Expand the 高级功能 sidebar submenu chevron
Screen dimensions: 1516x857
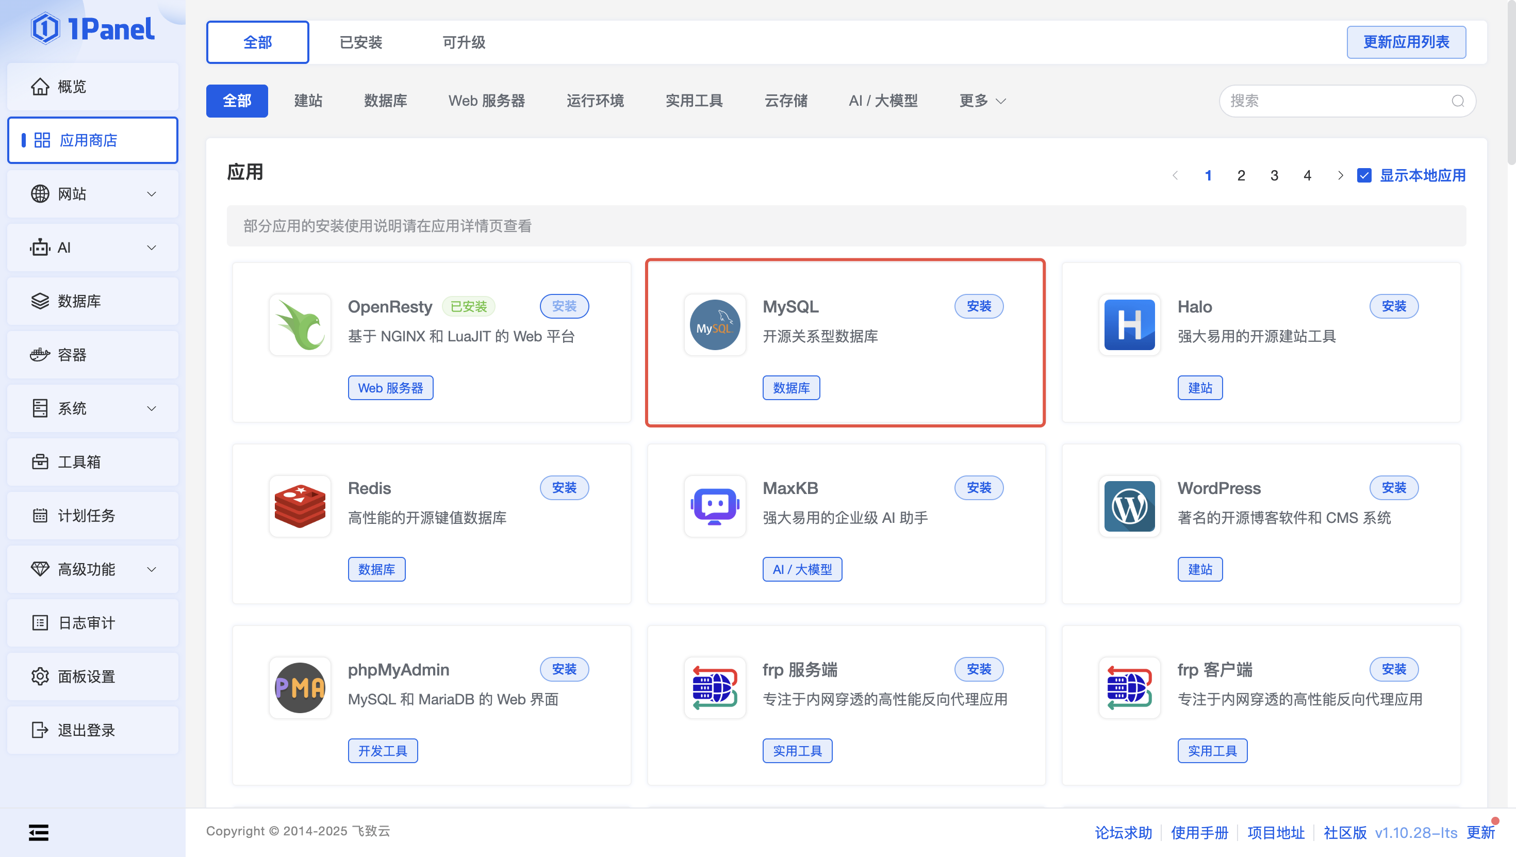click(x=151, y=569)
